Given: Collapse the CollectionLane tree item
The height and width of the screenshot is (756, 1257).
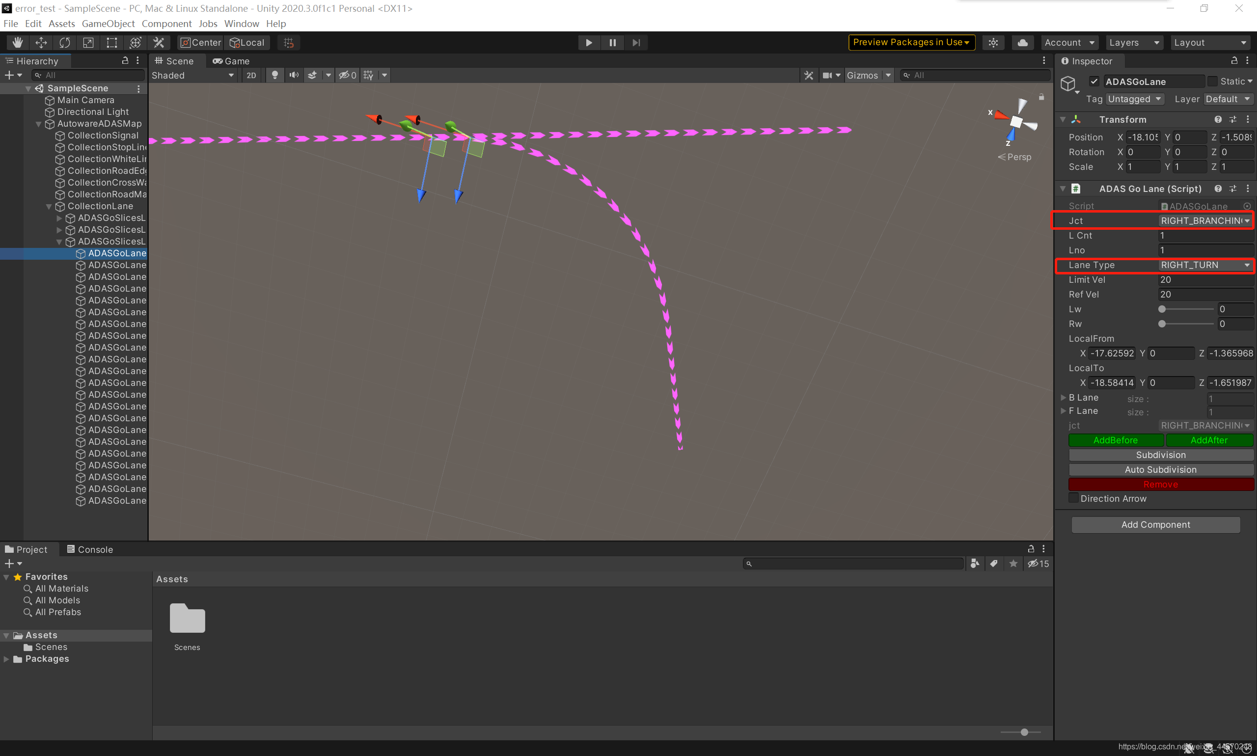Looking at the screenshot, I should (x=49, y=206).
